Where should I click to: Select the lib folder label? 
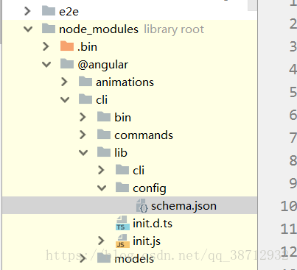point(121,153)
